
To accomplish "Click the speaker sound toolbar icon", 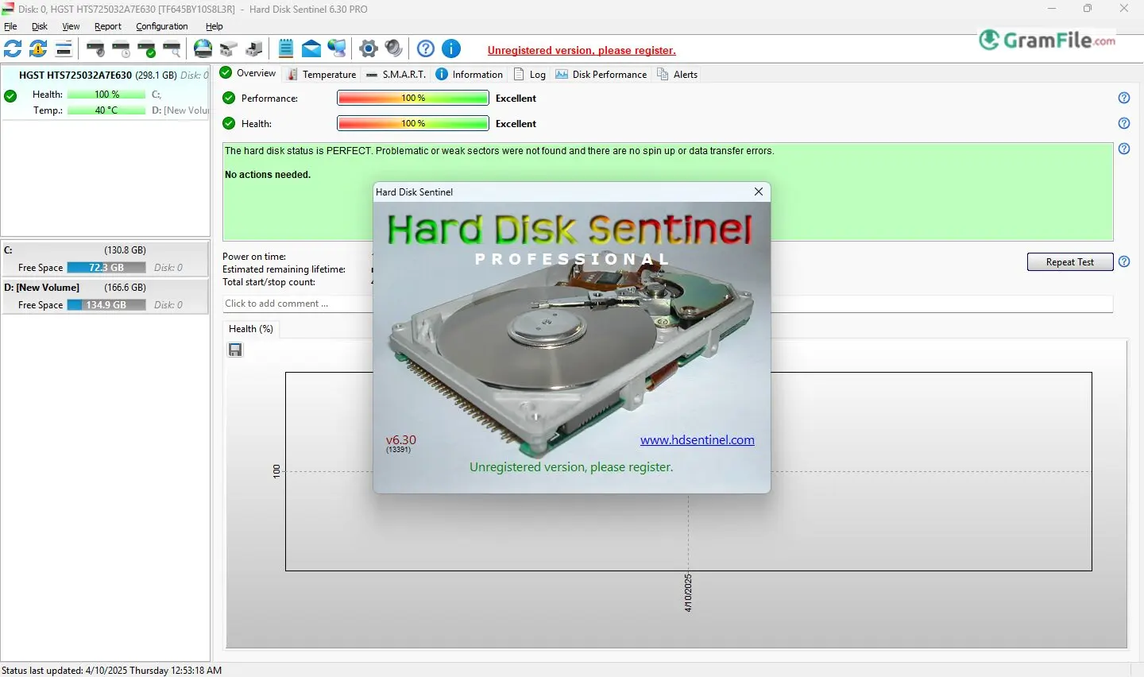I will click(x=393, y=49).
